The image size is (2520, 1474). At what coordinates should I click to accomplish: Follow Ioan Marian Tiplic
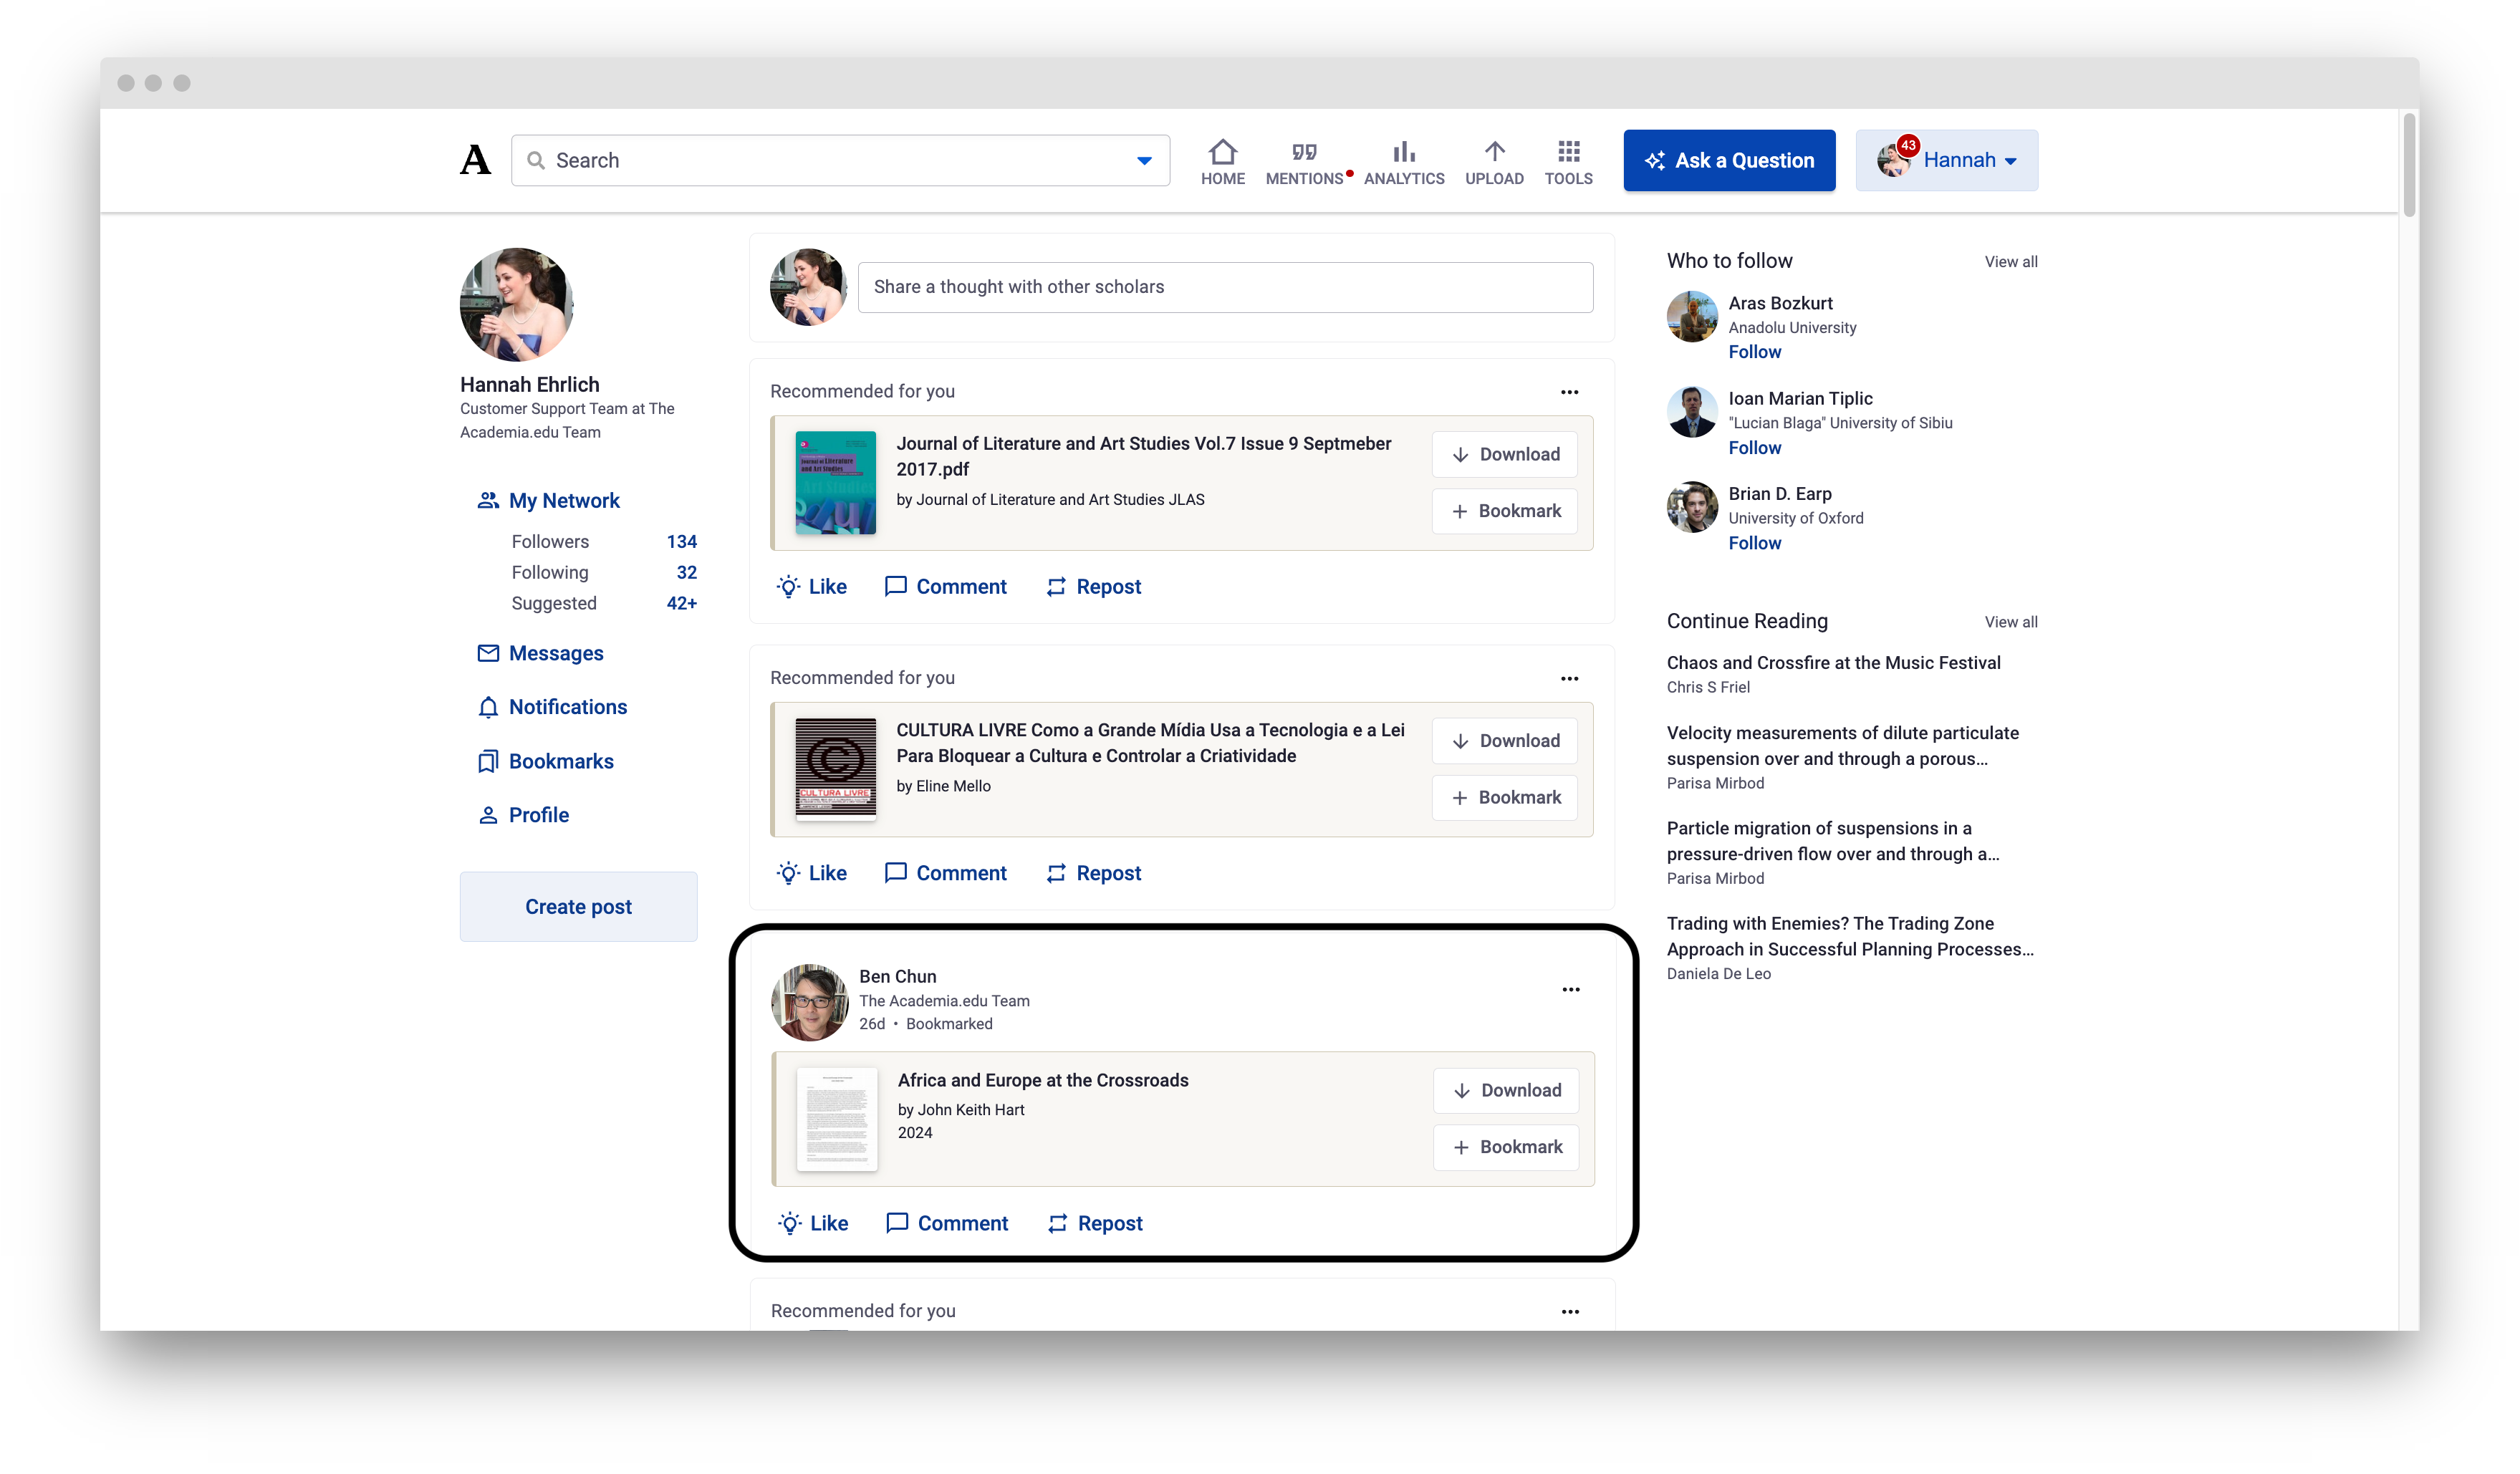point(1754,448)
